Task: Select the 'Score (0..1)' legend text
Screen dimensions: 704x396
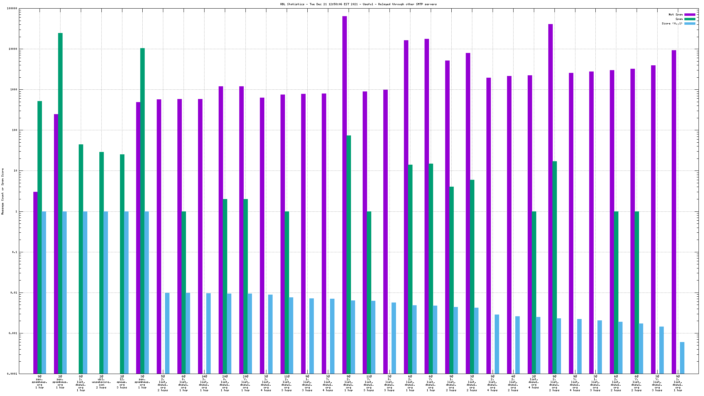Action: (672, 23)
